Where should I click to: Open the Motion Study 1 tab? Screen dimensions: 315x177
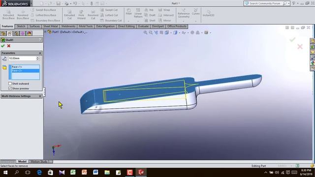[x=41, y=162]
